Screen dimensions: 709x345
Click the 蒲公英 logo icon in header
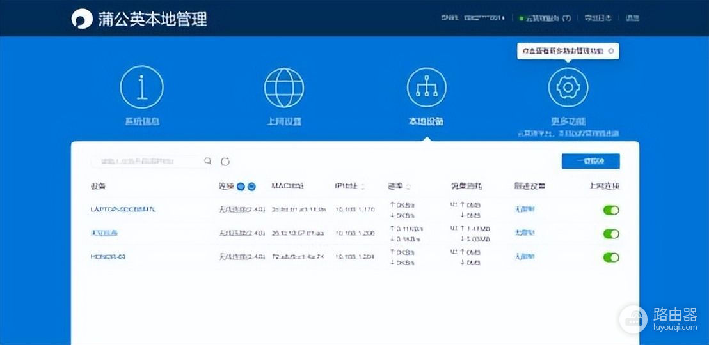(x=82, y=19)
